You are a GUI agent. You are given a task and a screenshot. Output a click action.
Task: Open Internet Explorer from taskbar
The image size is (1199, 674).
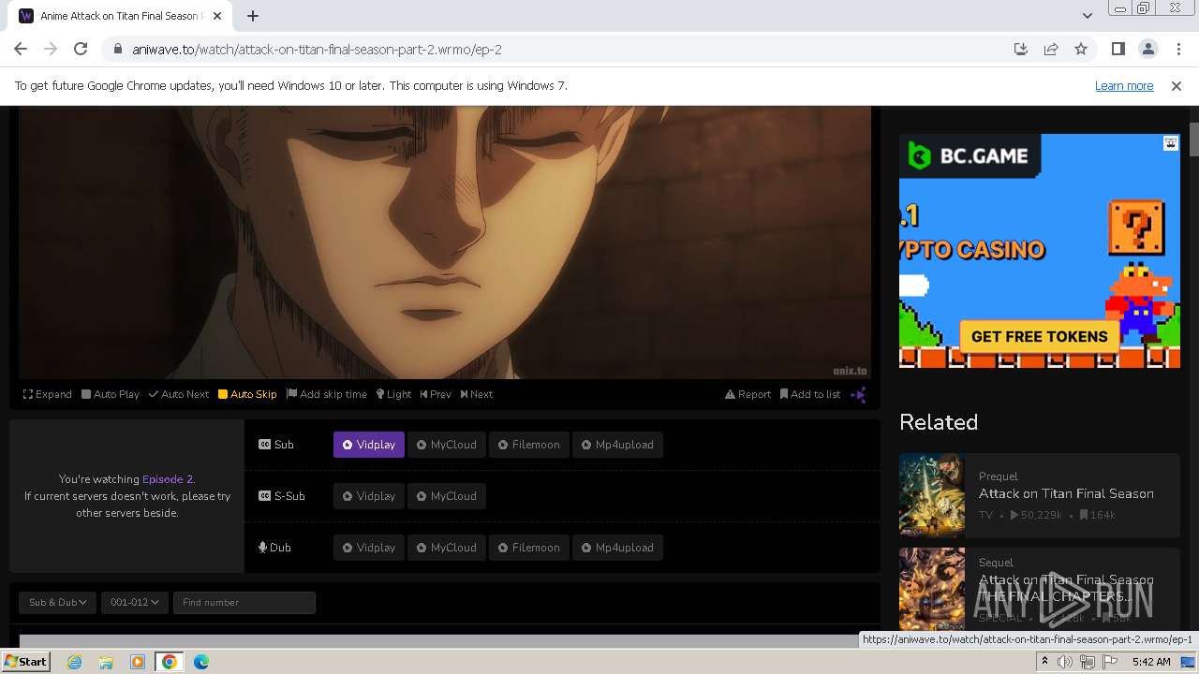(x=74, y=662)
